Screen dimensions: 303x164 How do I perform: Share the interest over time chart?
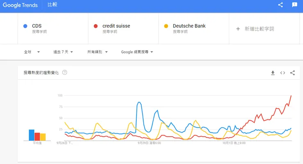[292, 73]
